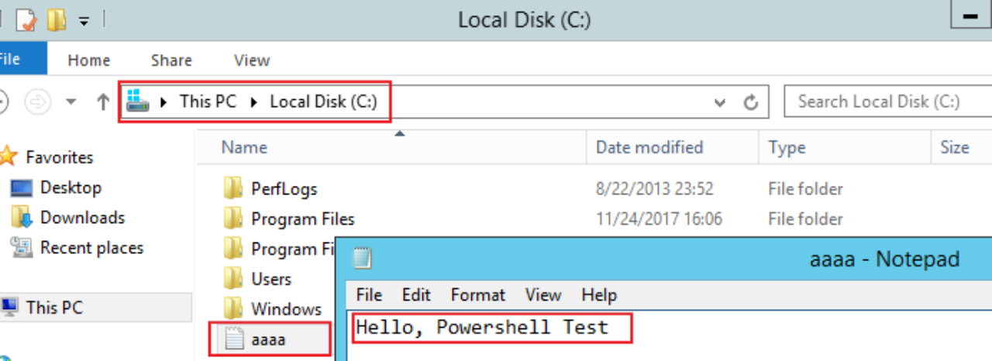Click the Properties icon in Quick Access Toolbar

tap(26, 19)
